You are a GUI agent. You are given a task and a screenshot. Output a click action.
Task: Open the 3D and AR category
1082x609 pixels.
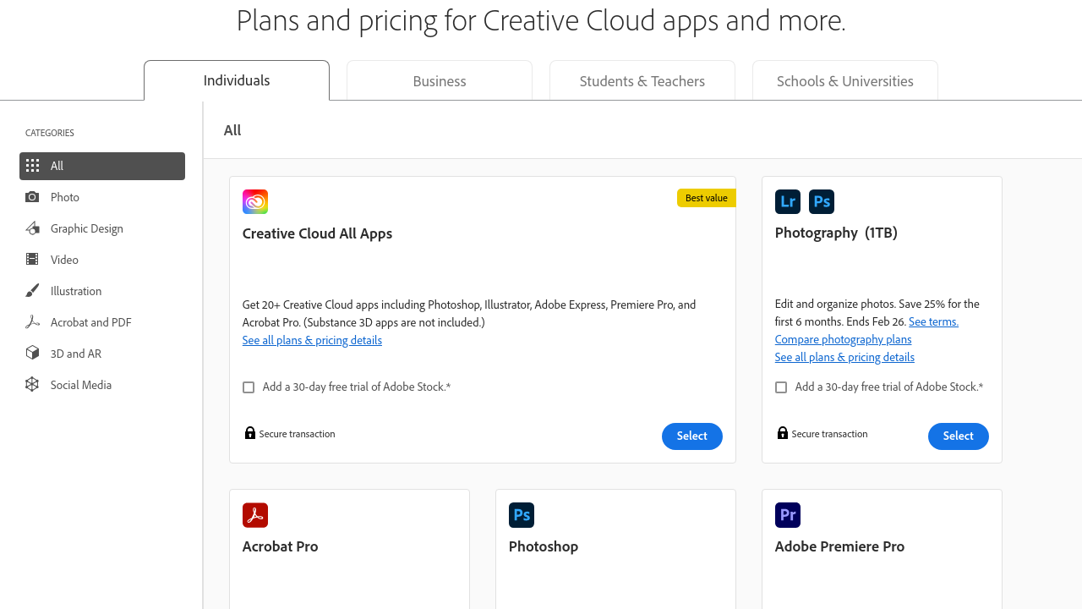pyautogui.click(x=75, y=354)
